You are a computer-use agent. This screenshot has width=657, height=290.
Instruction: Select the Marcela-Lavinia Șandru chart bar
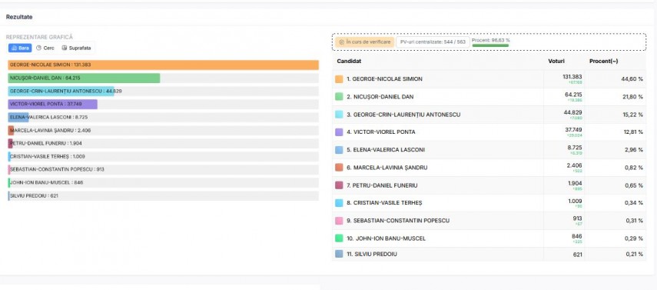[11, 131]
